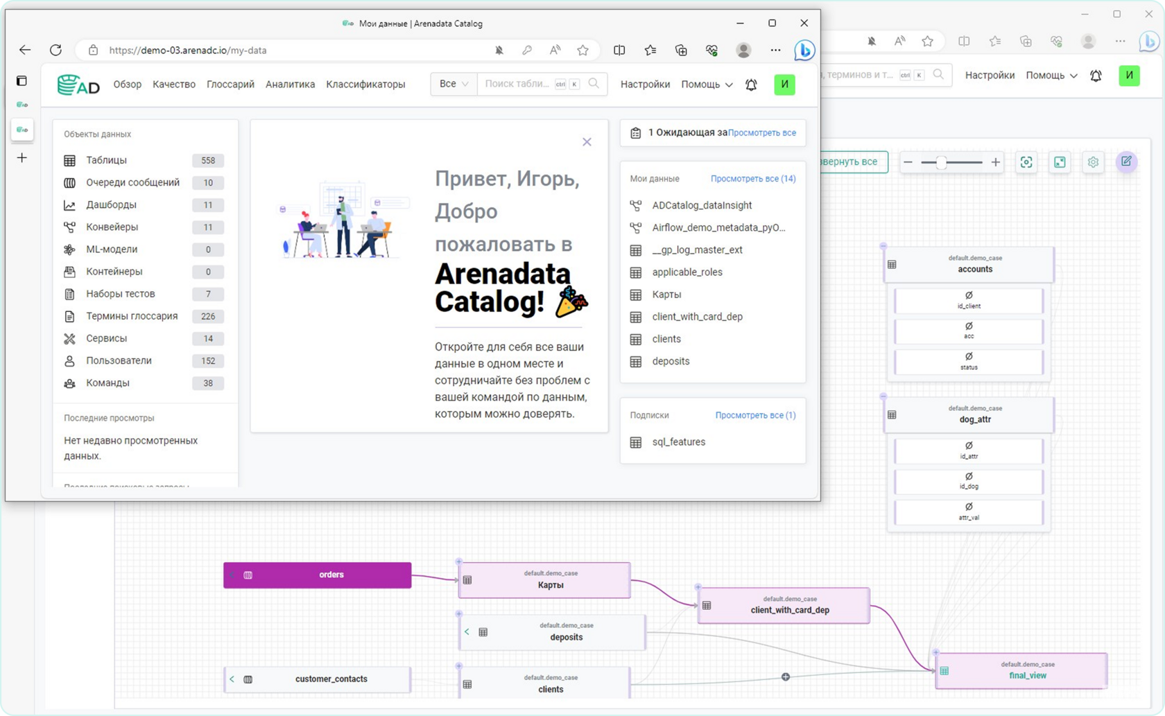Add a new tab with the sidebar plus
The height and width of the screenshot is (716, 1165).
pos(22,158)
